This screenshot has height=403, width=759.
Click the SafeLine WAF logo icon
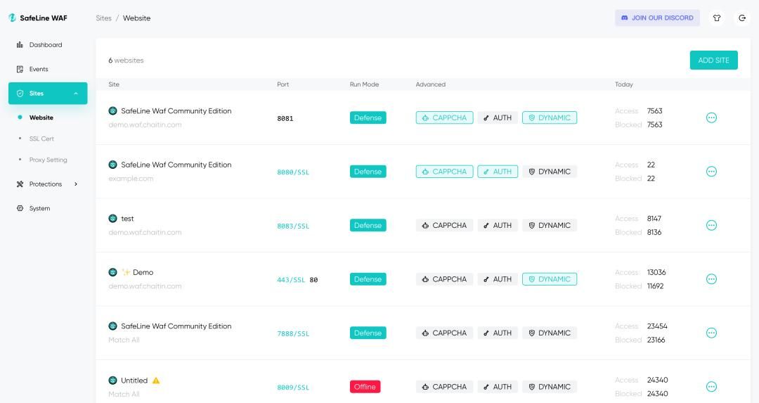[12, 18]
